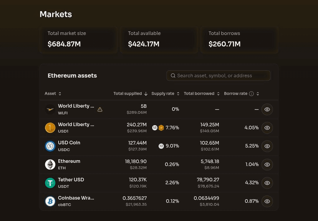This screenshot has height=221, width=318.
Task: Open the Tether USD market row
Action: pyautogui.click(x=159, y=183)
